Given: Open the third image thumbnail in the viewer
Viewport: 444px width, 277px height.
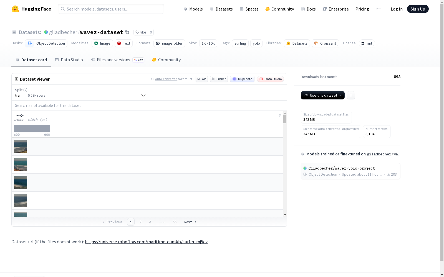Looking at the screenshot, I should [21, 183].
